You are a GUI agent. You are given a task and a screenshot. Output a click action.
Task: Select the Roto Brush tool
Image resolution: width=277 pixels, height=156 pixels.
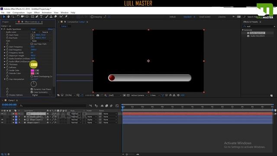pos(61,16)
